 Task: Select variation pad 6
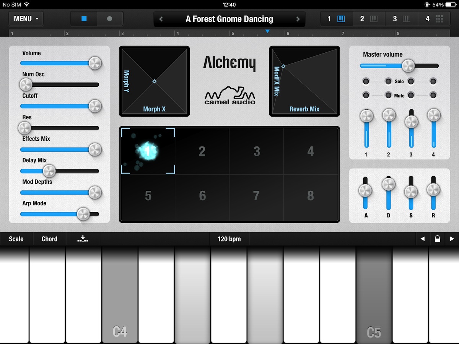(x=202, y=198)
